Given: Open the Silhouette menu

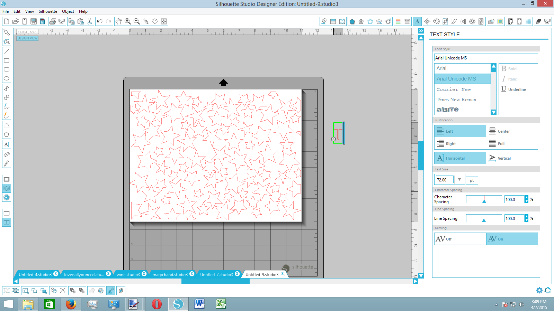Looking at the screenshot, I should click(x=48, y=11).
